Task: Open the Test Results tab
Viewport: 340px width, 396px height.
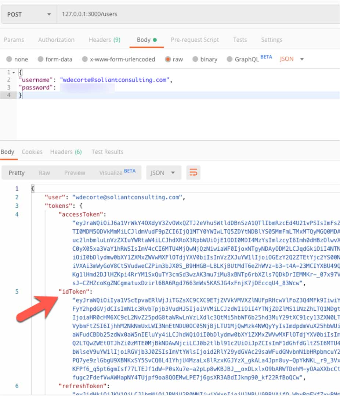Action: click(x=108, y=152)
